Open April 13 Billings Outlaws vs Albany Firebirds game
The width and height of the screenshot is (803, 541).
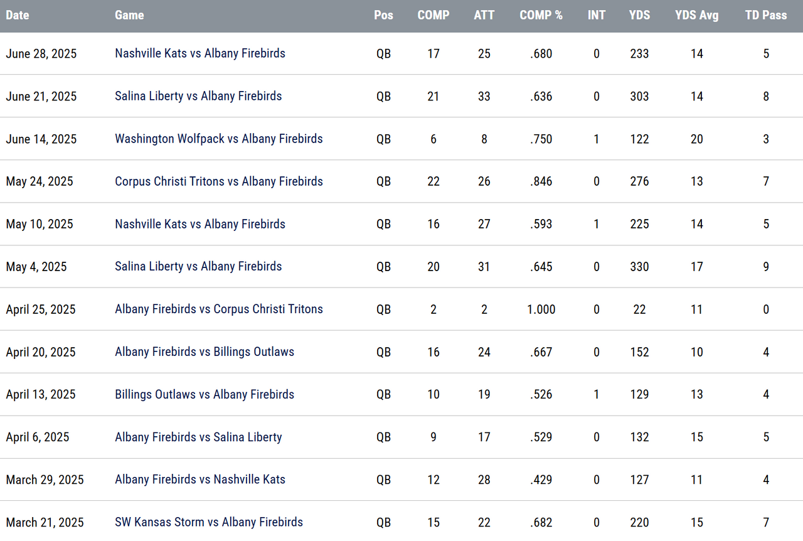coord(205,395)
